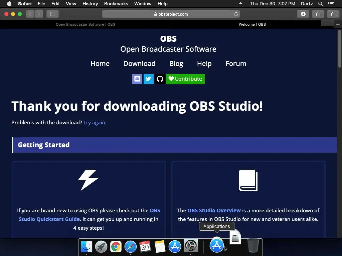The width and height of the screenshot is (342, 256).
Task: Select the Welcome | OBS tab
Action: pos(252,24)
